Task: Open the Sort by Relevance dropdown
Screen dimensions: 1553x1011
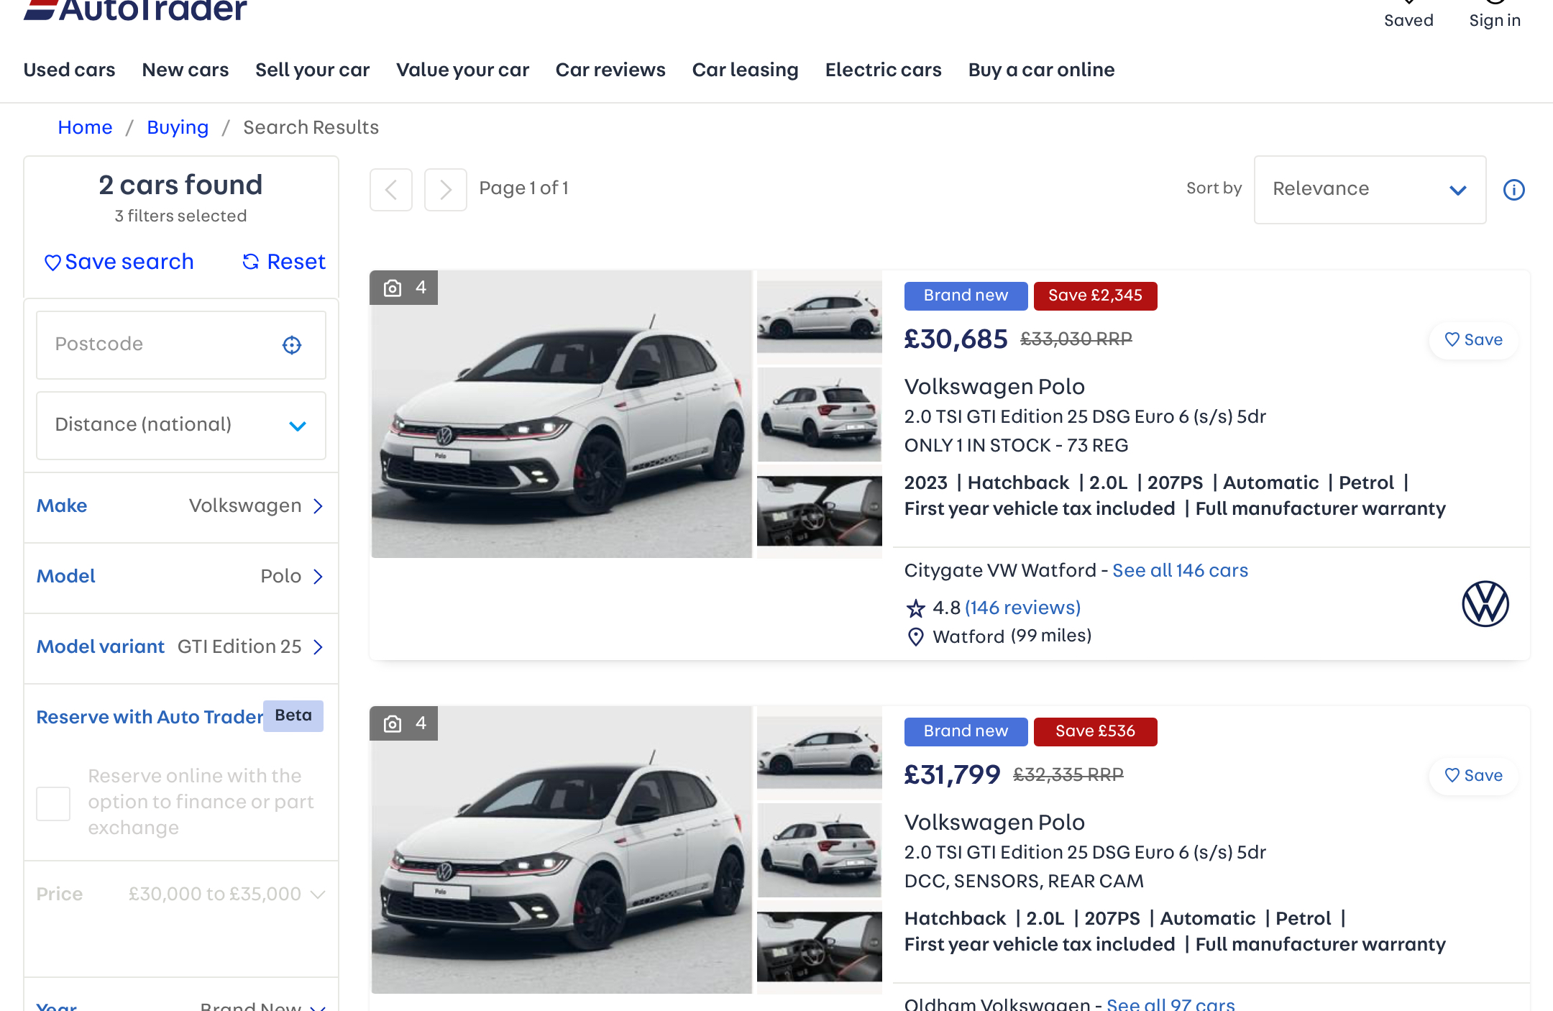Action: click(1370, 190)
